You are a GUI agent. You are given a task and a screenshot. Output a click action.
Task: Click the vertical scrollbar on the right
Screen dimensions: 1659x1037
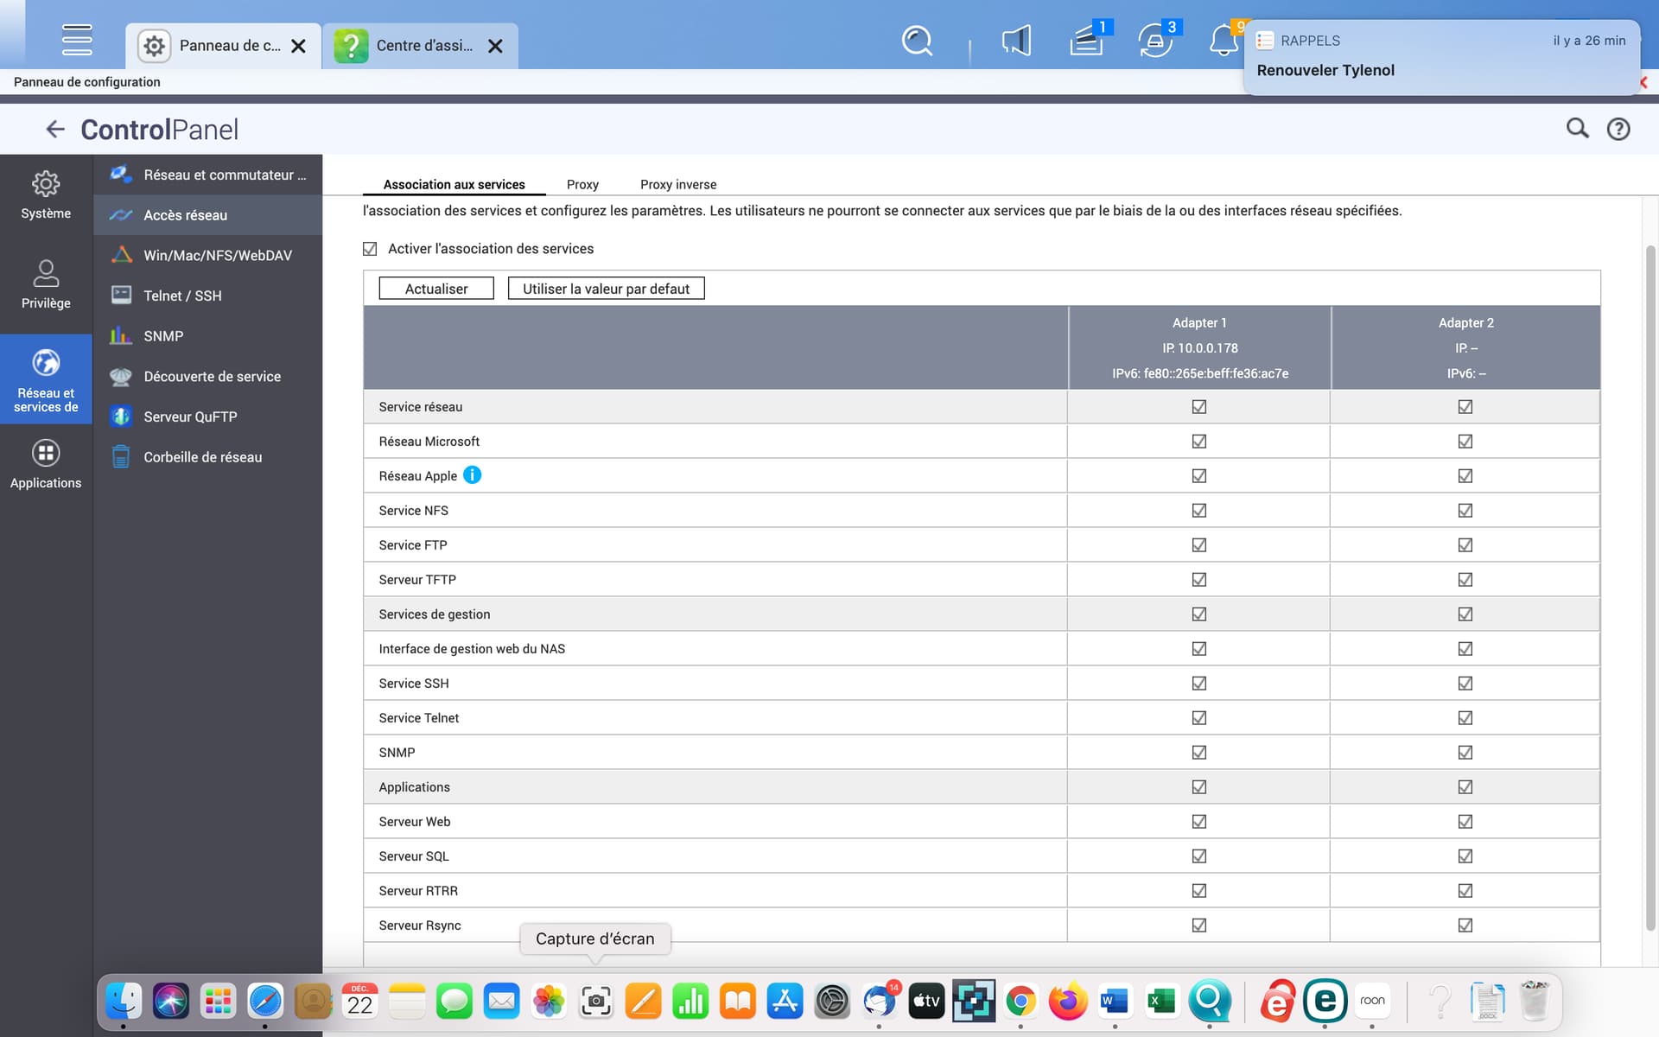point(1651,588)
